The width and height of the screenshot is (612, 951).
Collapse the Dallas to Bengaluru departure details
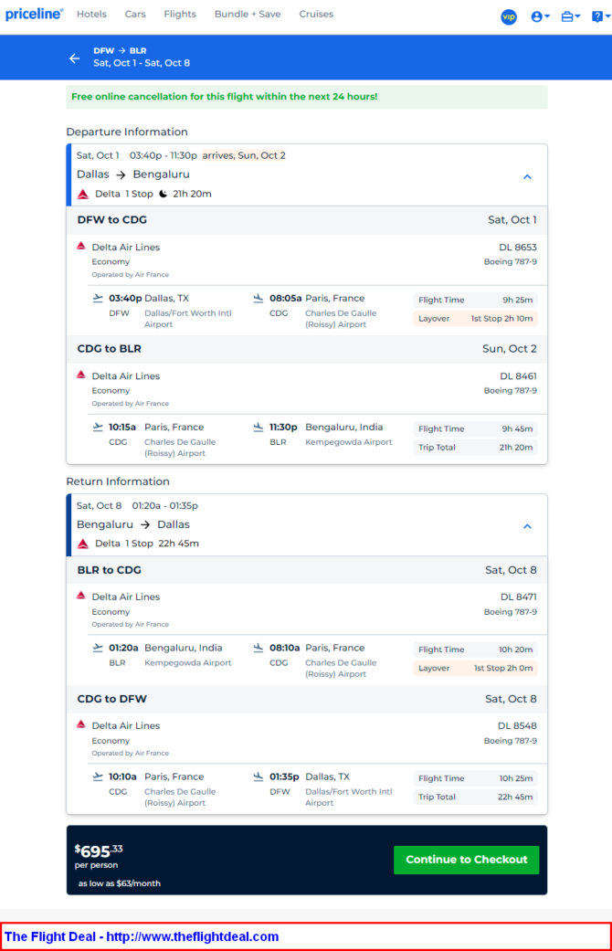click(527, 177)
